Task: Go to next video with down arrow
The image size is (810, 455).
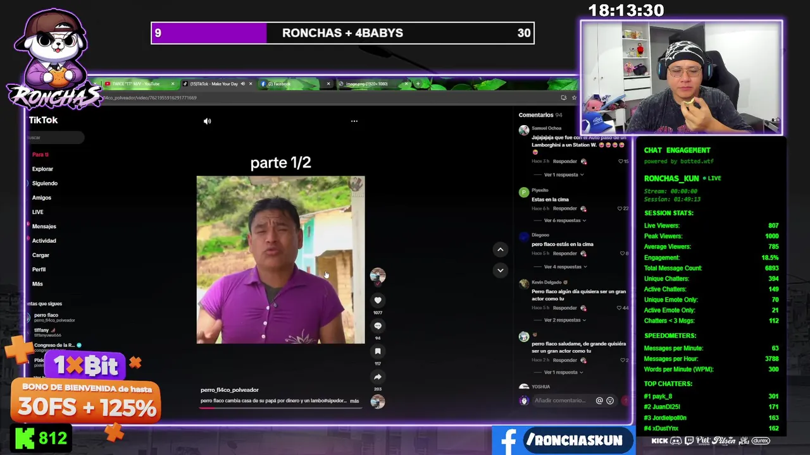Action: (x=500, y=270)
